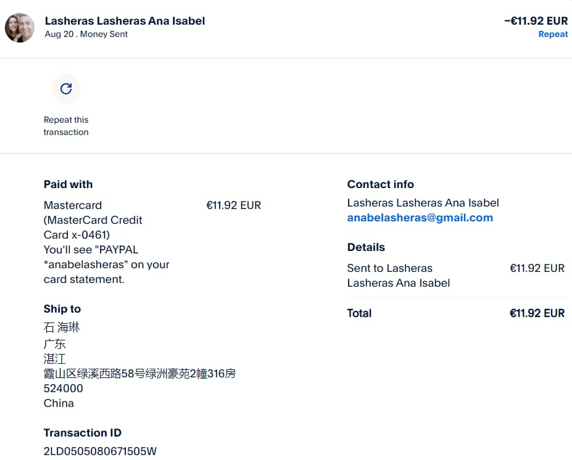Click the €11.92 EUR amount beside Mastercard
Viewport: 572px width, 460px height.
233,205
